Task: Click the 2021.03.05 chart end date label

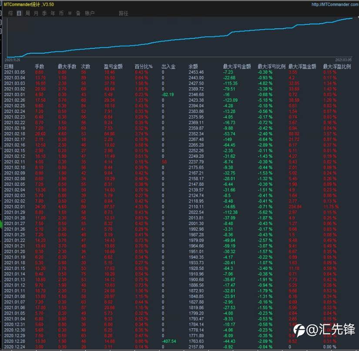Action: pos(343,60)
